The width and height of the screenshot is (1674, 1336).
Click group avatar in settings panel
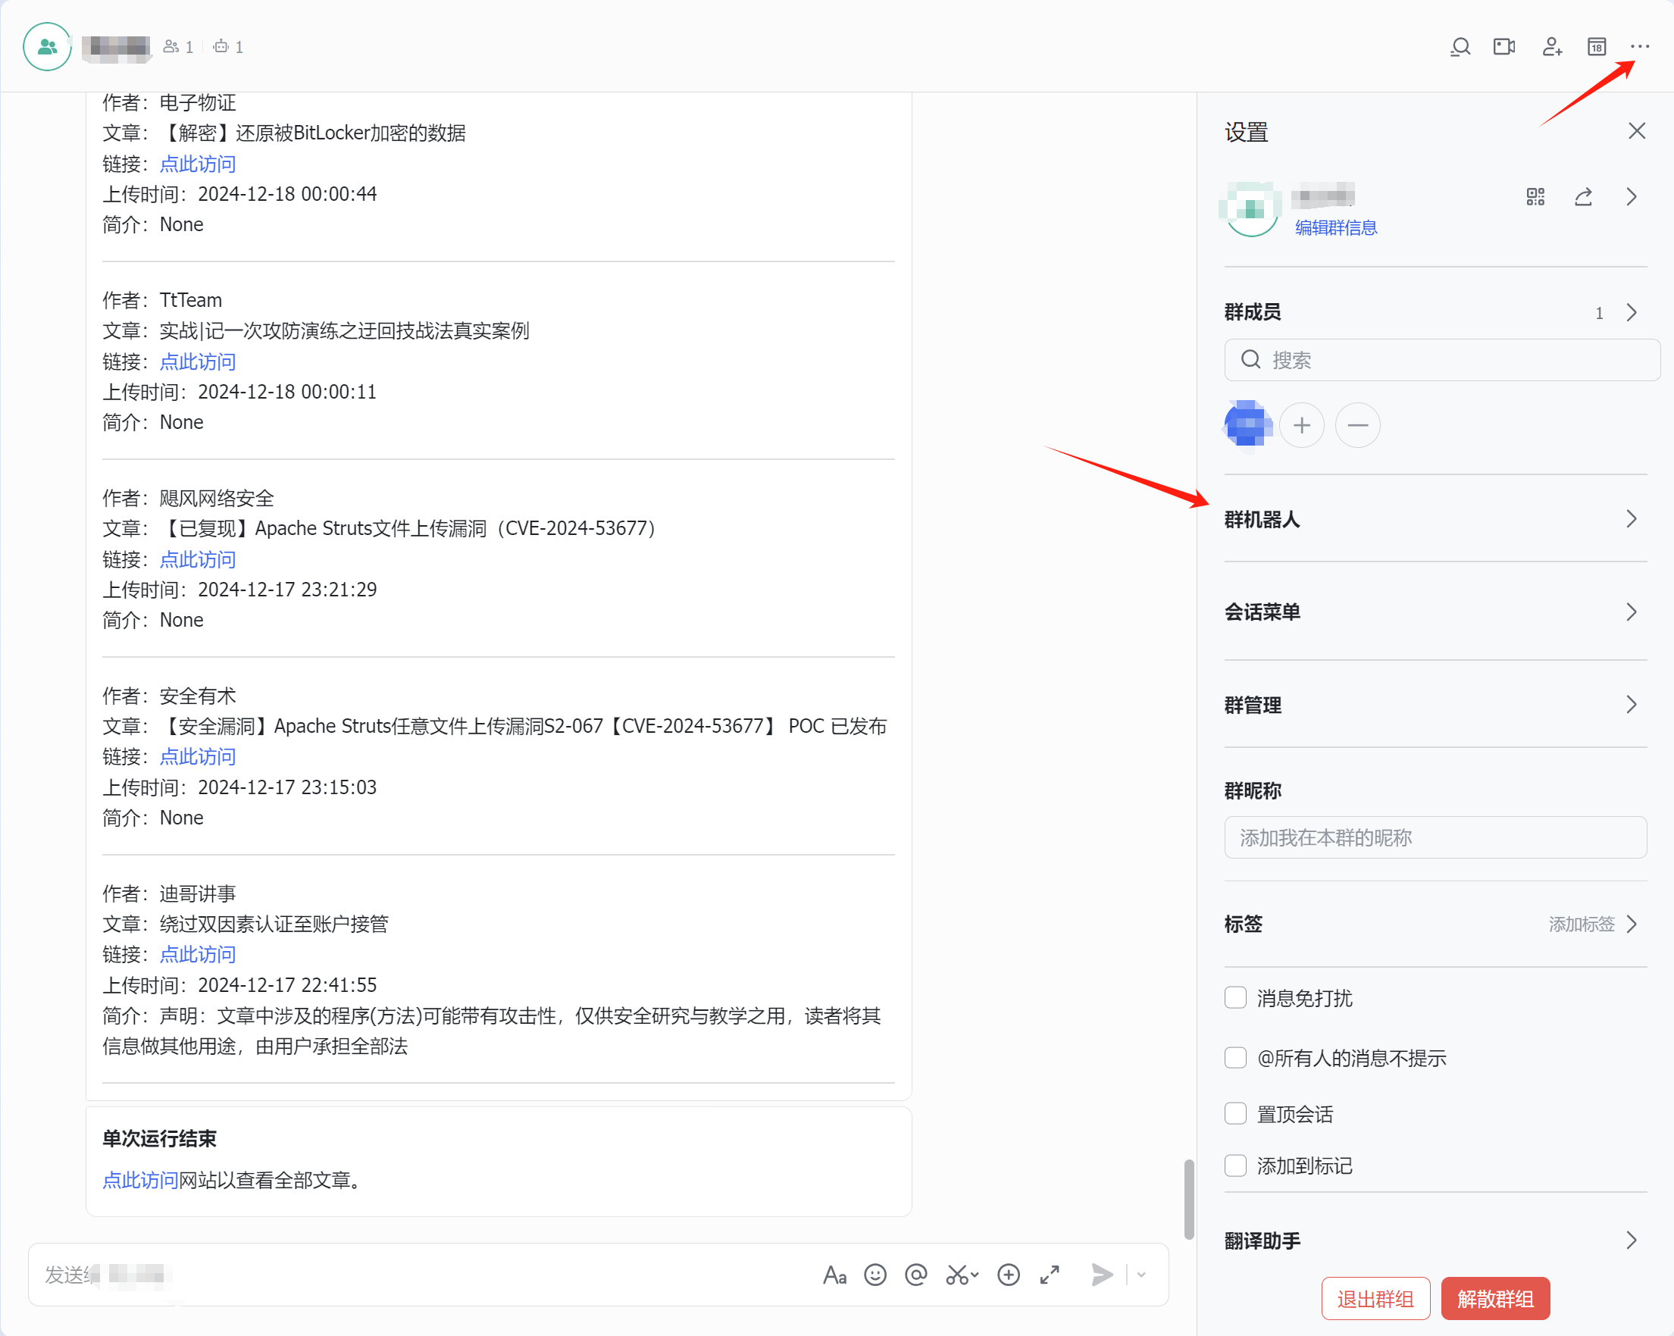(1251, 210)
